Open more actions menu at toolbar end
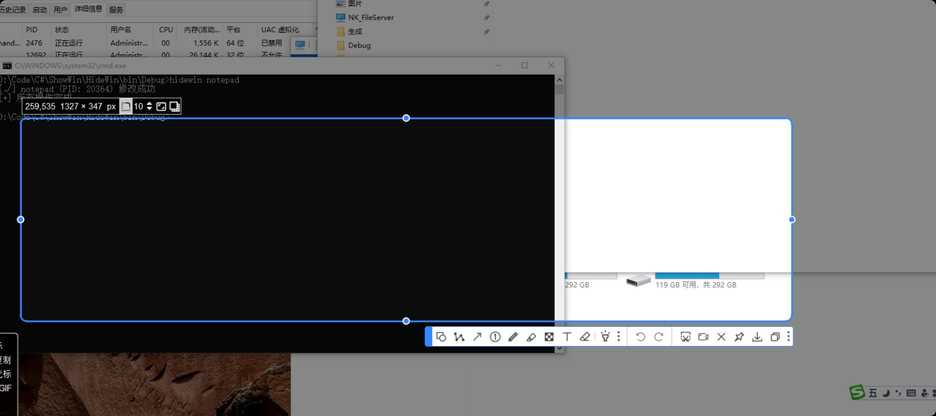 click(788, 337)
